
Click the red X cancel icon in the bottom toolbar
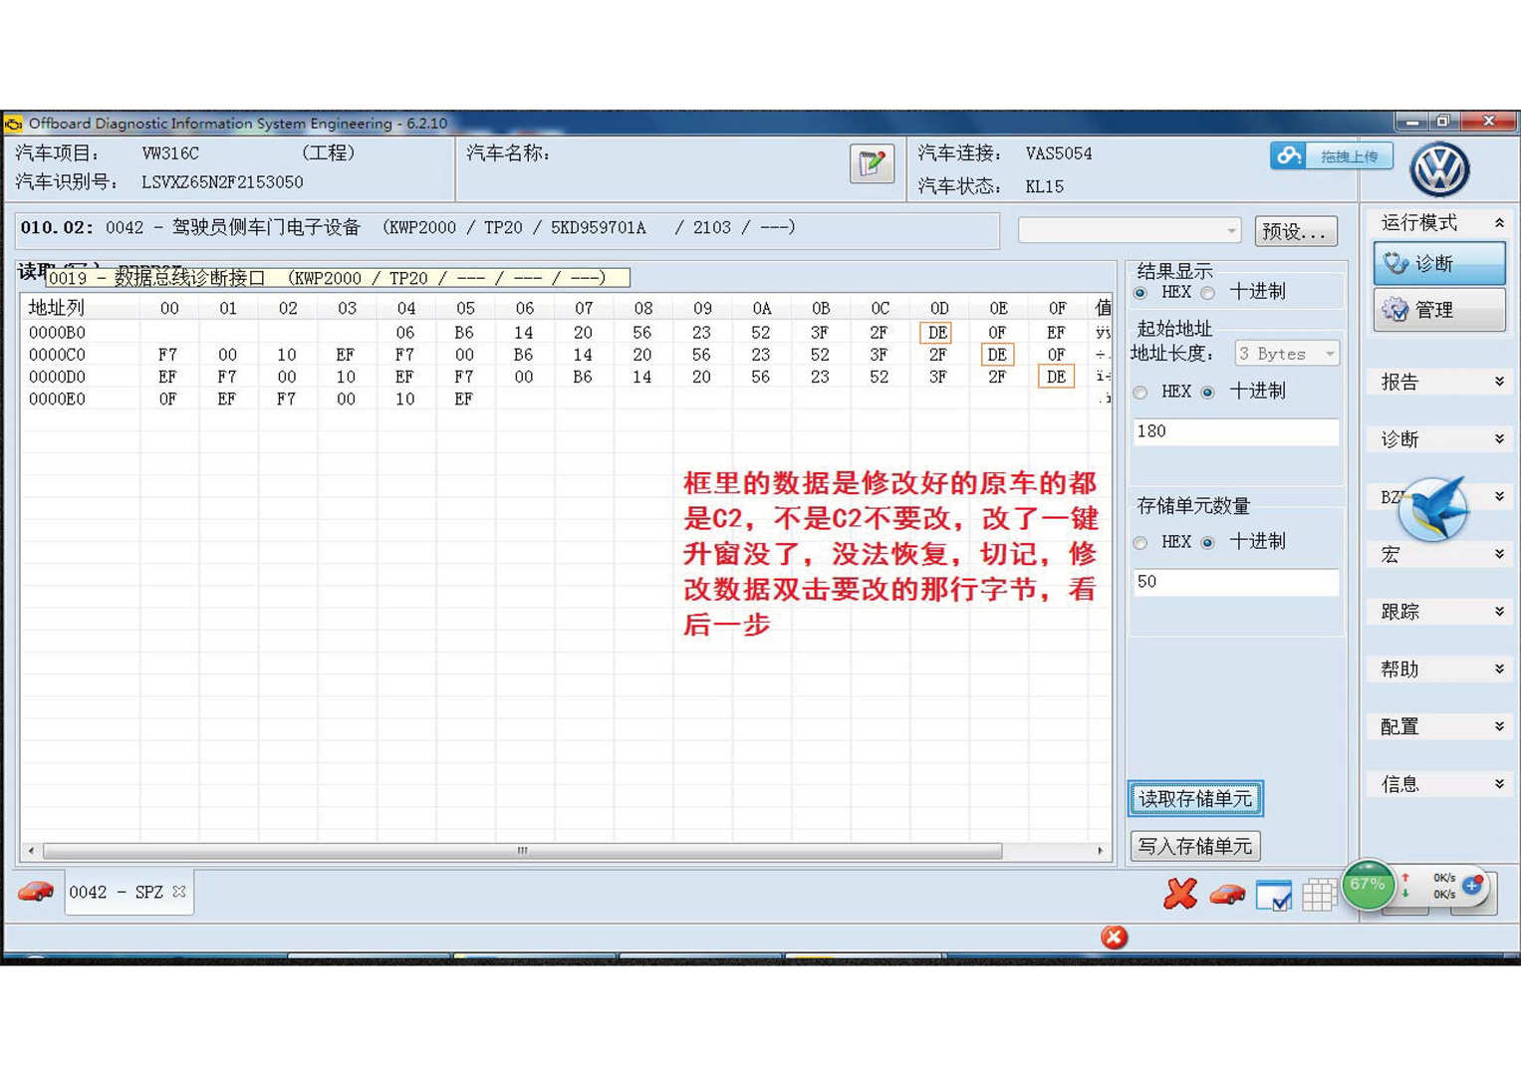[1180, 894]
